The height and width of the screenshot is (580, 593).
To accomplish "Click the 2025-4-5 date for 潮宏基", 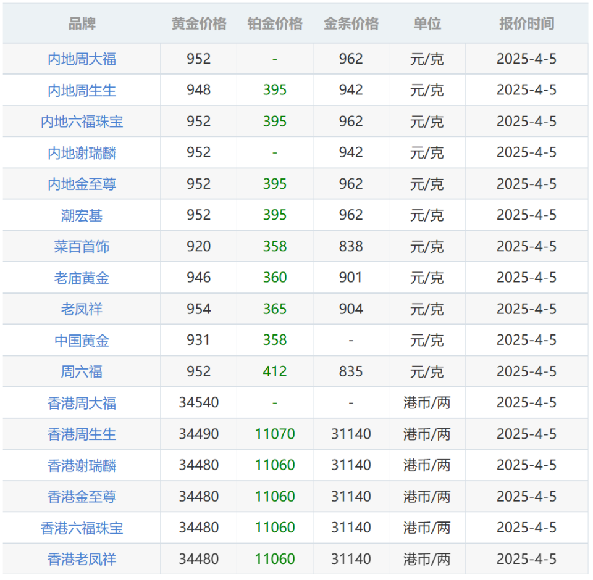I will click(x=526, y=215).
